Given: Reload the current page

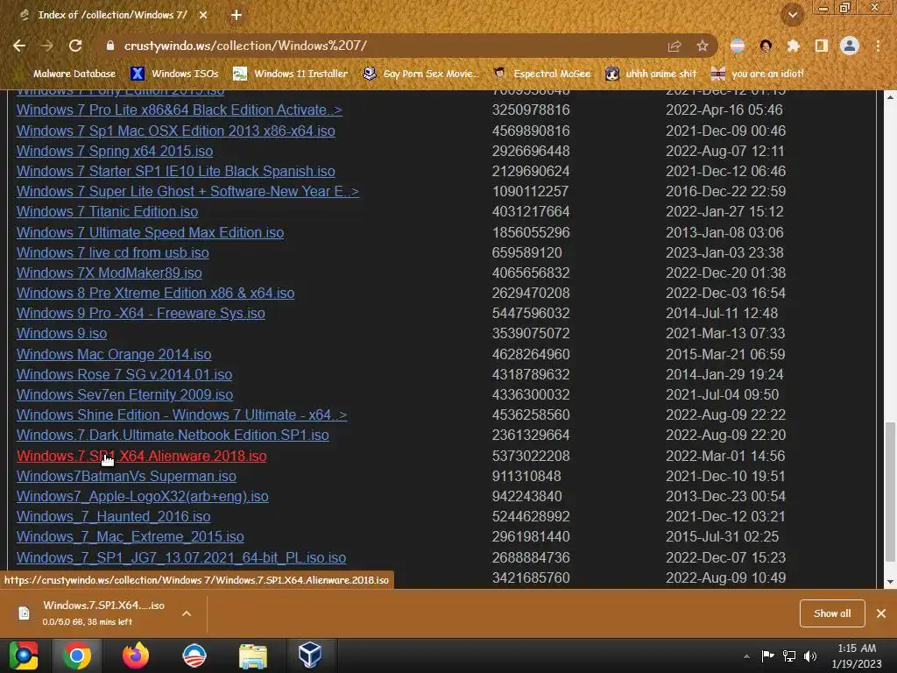Looking at the screenshot, I should 75,46.
